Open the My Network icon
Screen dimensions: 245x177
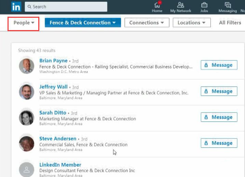pos(180,5)
